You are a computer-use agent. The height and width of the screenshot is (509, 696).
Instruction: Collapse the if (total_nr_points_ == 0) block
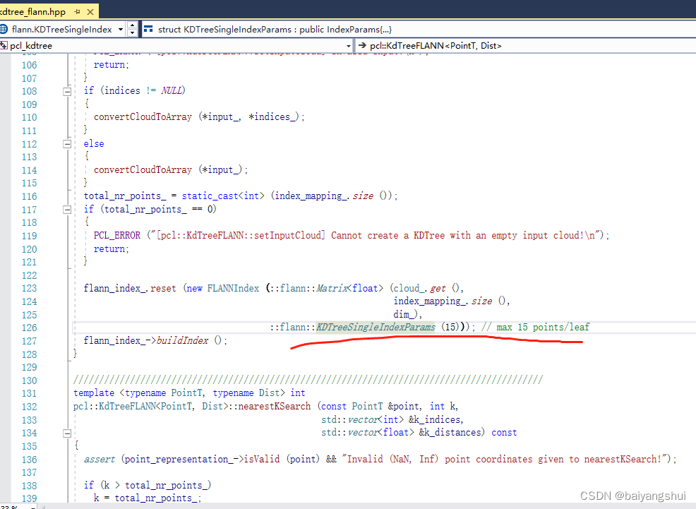click(67, 210)
